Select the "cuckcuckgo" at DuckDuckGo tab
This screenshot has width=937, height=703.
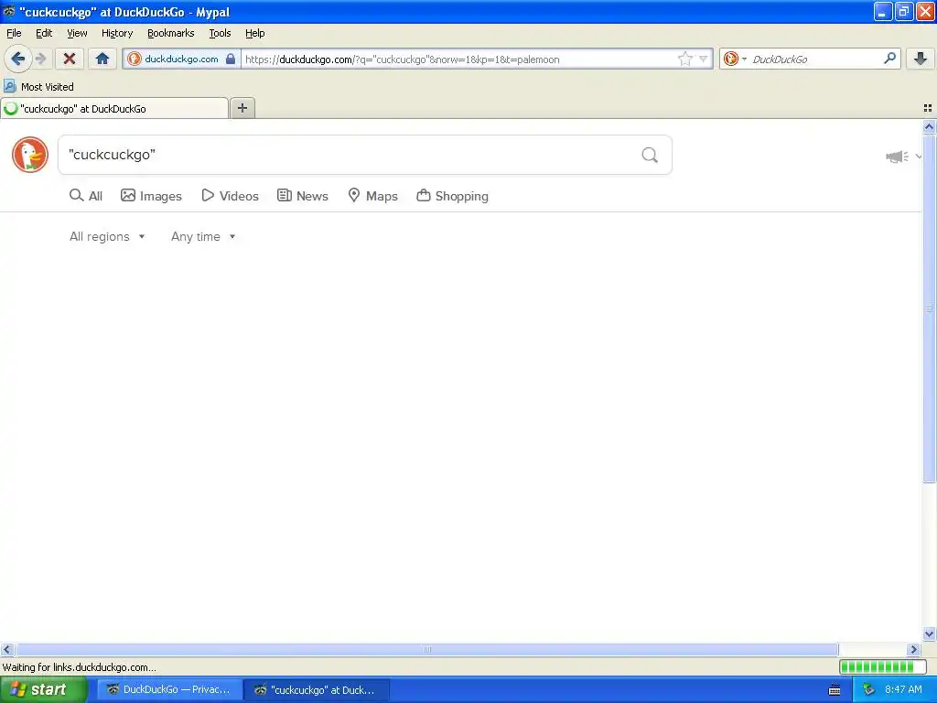pyautogui.click(x=114, y=108)
